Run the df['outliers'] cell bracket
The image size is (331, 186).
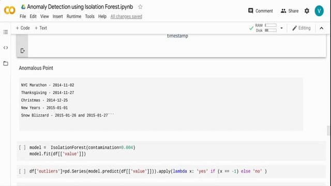[22, 171]
